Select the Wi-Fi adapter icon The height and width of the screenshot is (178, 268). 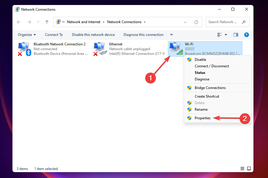(176, 49)
